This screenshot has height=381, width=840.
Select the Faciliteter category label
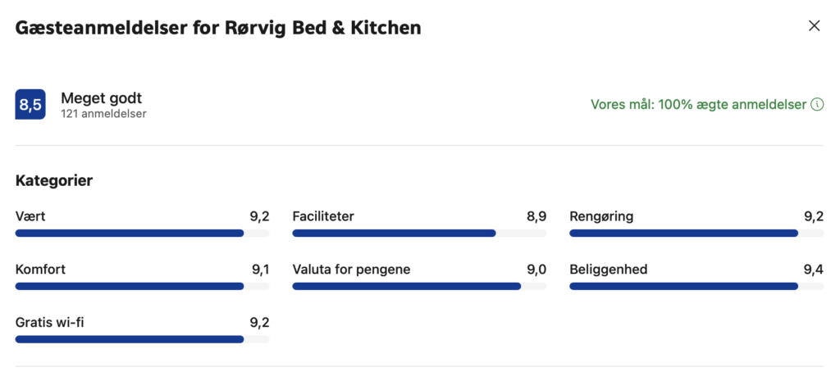click(323, 217)
